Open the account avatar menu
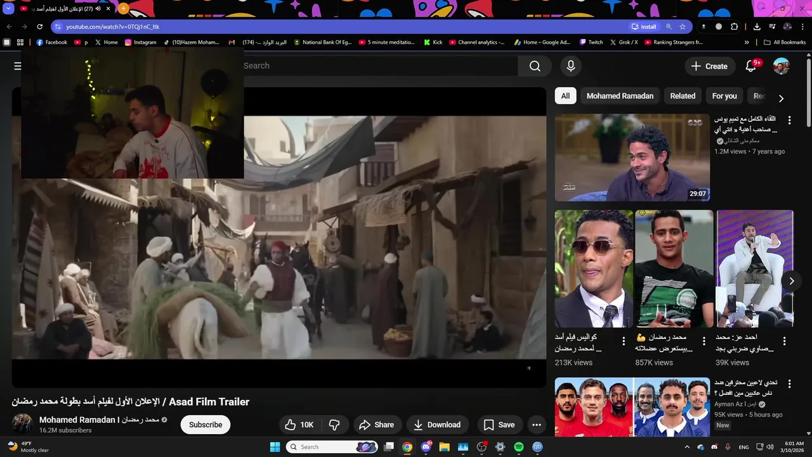Screen dimensions: 812x457 pos(781,66)
